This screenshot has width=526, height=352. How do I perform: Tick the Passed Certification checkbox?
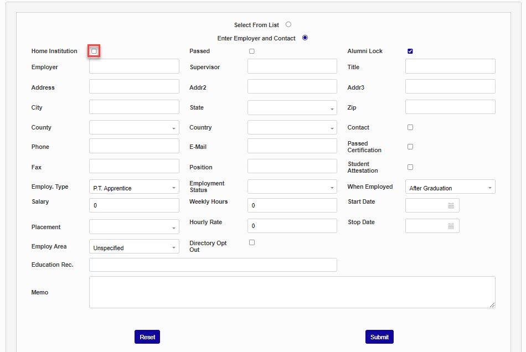pos(410,147)
